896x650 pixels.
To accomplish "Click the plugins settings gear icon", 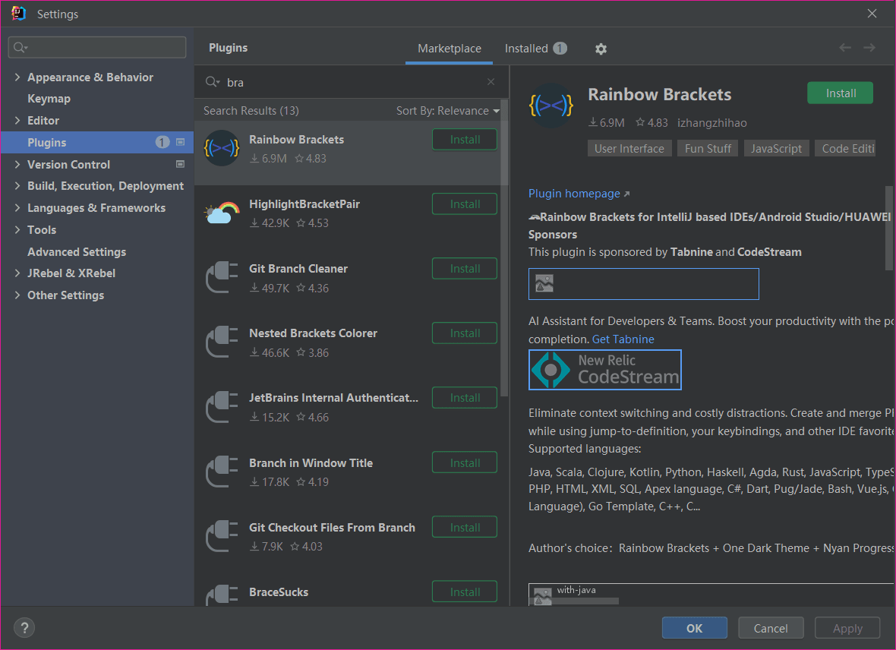I will 601,49.
